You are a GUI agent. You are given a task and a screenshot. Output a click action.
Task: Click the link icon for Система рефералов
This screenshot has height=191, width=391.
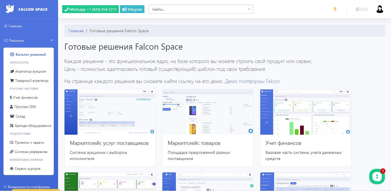[12, 152]
